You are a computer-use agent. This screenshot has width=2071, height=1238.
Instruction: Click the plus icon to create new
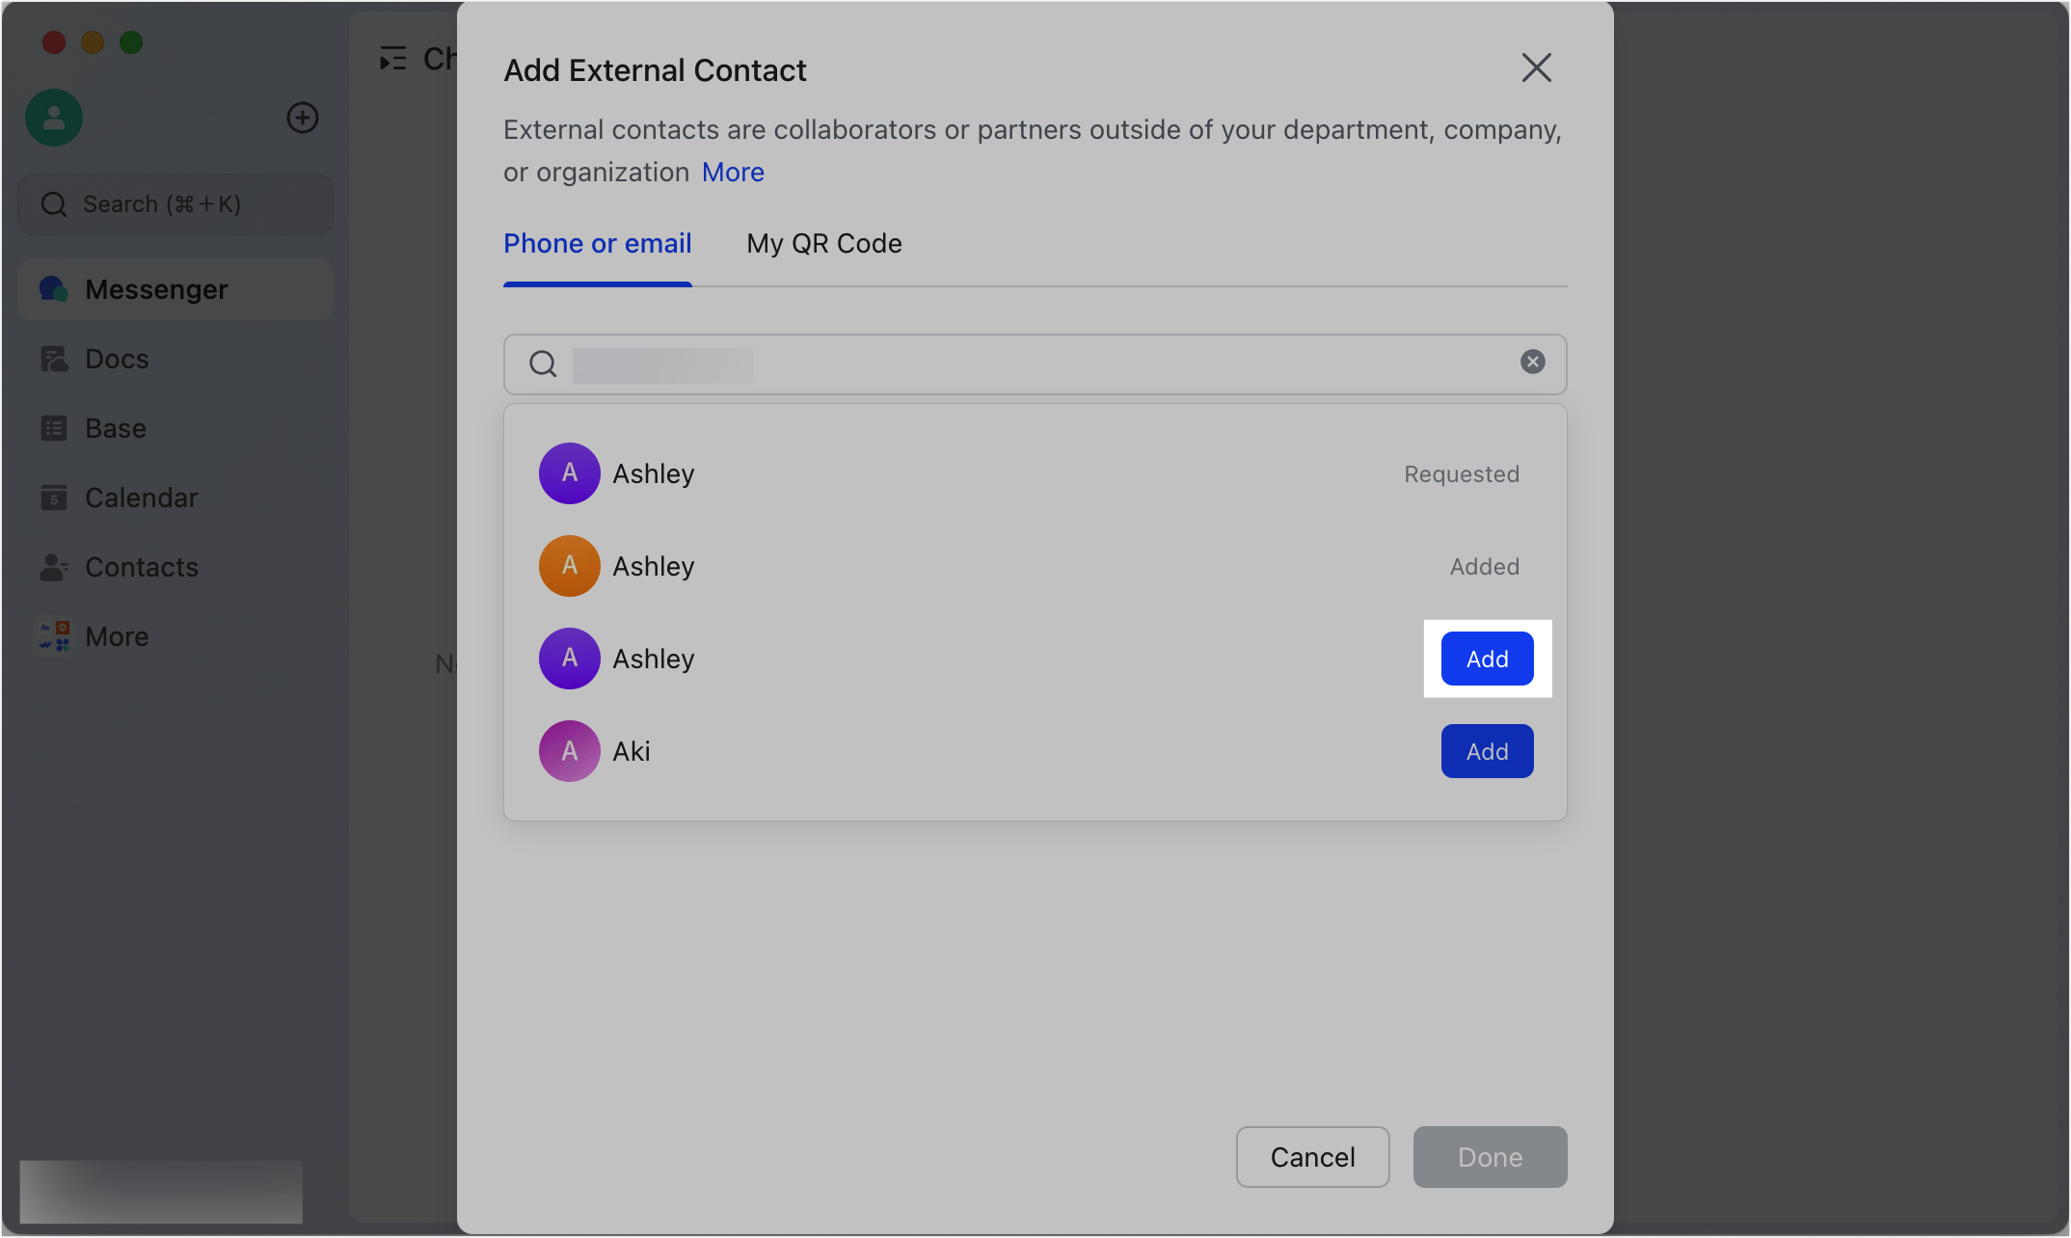tap(302, 117)
